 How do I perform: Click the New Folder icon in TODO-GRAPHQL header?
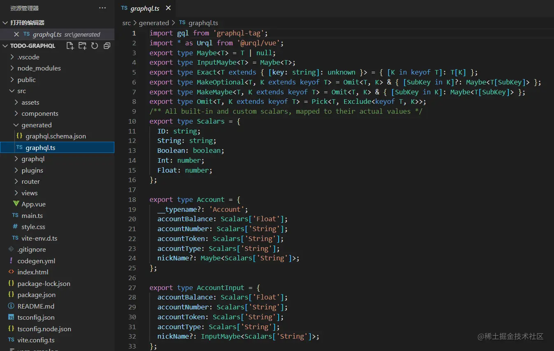click(82, 46)
